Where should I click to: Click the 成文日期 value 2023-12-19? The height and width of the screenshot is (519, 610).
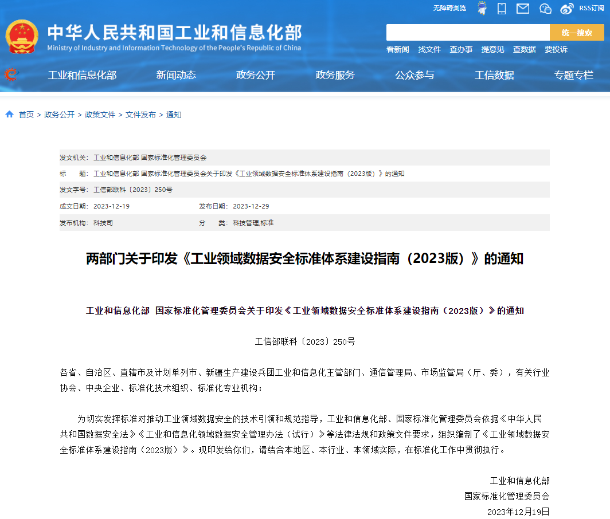click(111, 206)
